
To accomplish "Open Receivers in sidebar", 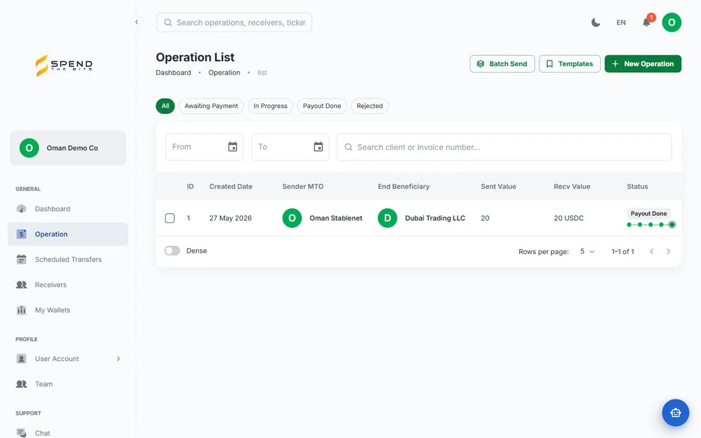I will pyautogui.click(x=68, y=285).
